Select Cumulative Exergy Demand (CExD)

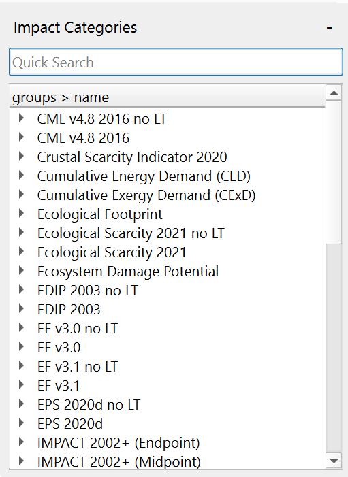pyautogui.click(x=146, y=195)
